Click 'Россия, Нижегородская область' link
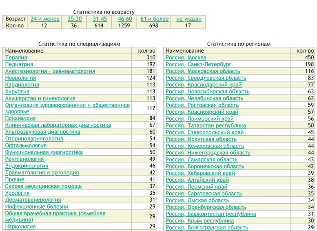Viewport: 317px width, 231px height. click(x=208, y=153)
